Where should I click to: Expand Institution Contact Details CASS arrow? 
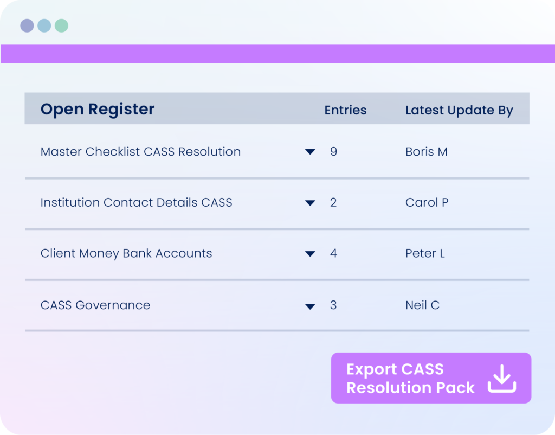pyautogui.click(x=310, y=203)
